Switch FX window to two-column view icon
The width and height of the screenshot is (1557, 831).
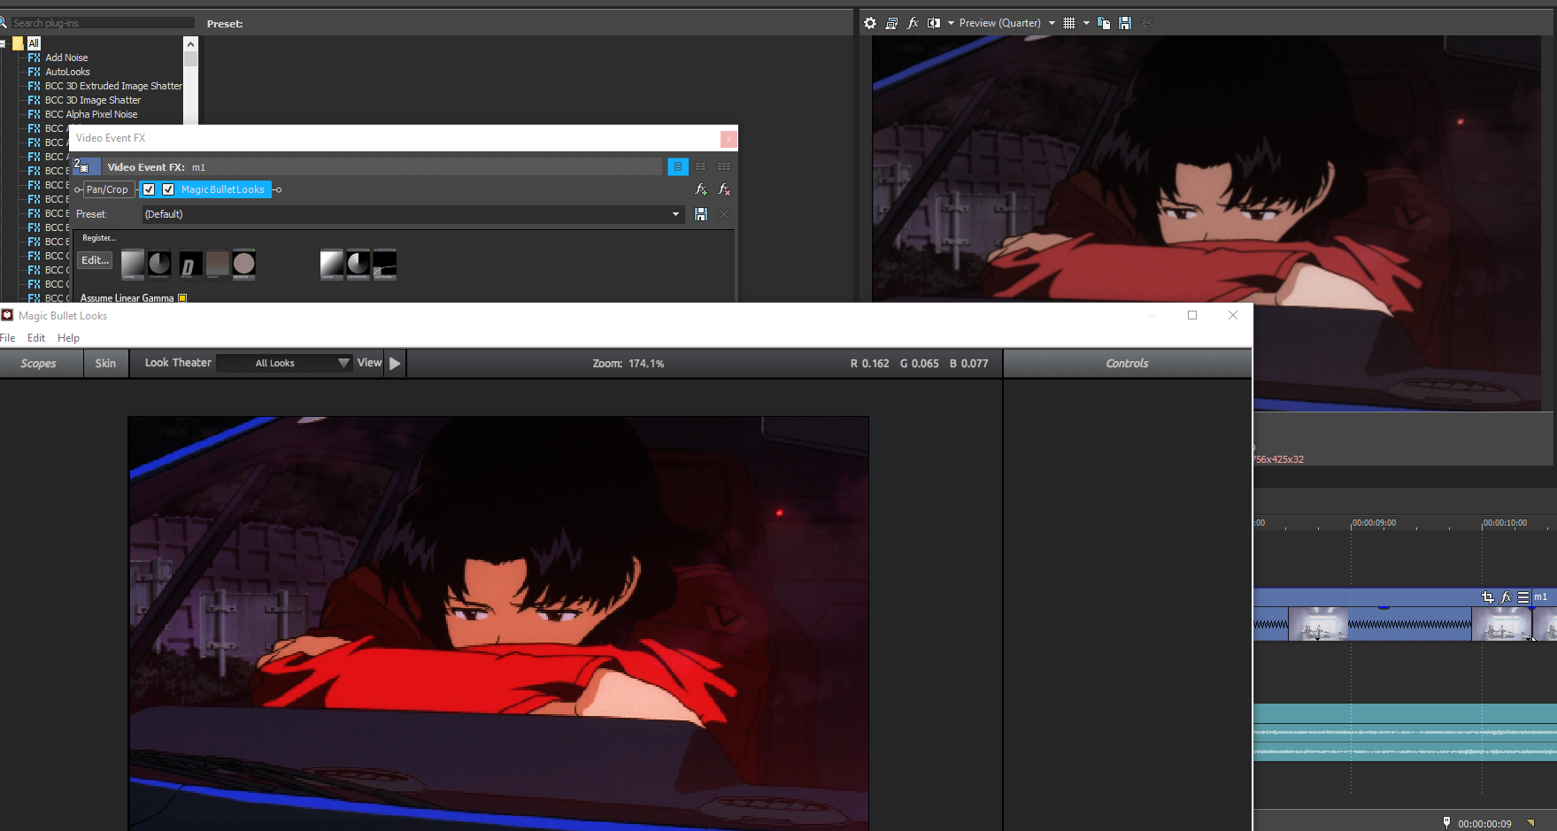pyautogui.click(x=701, y=166)
